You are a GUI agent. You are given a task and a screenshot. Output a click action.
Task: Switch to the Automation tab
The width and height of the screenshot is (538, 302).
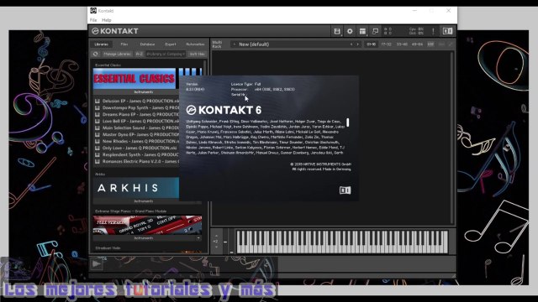[195, 44]
